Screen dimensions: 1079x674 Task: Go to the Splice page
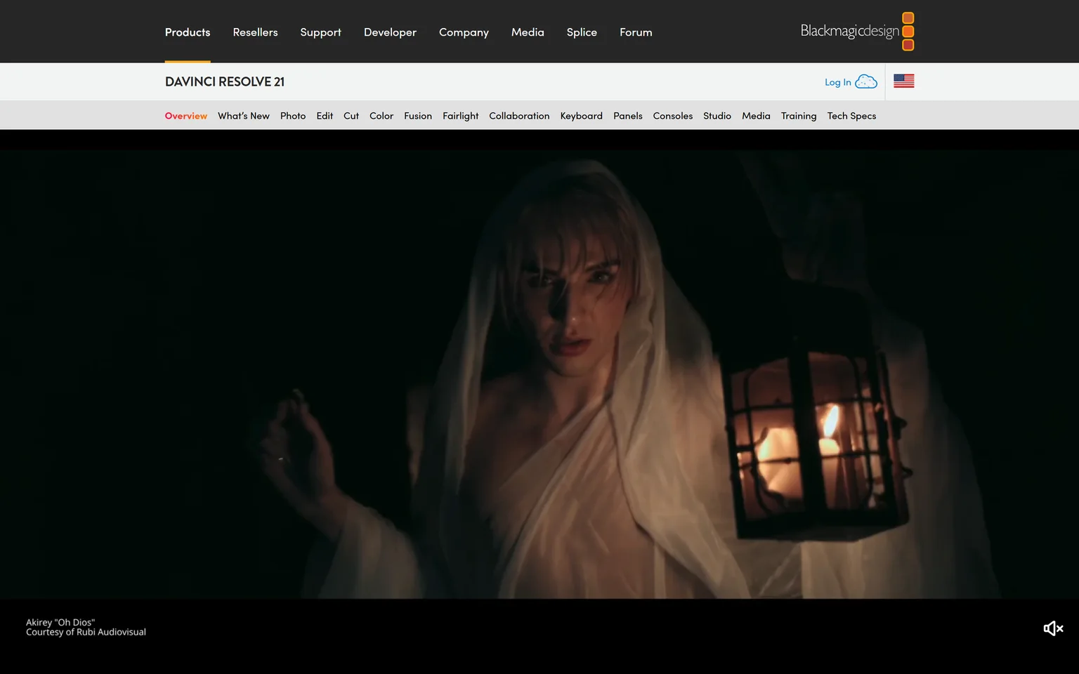582,32
